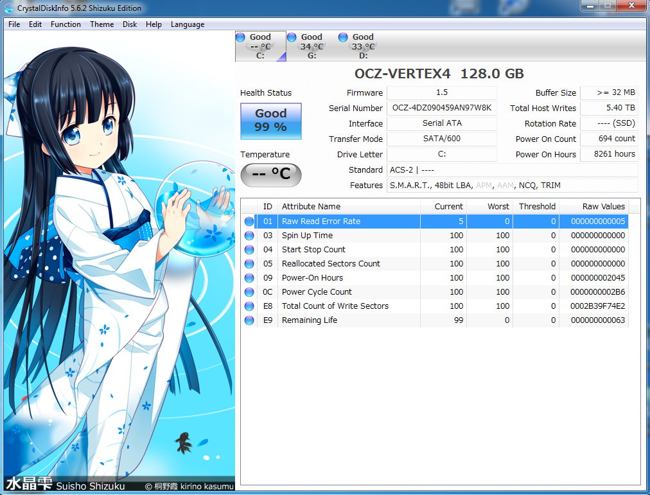Click status orb for Power-On Hours

point(249,278)
